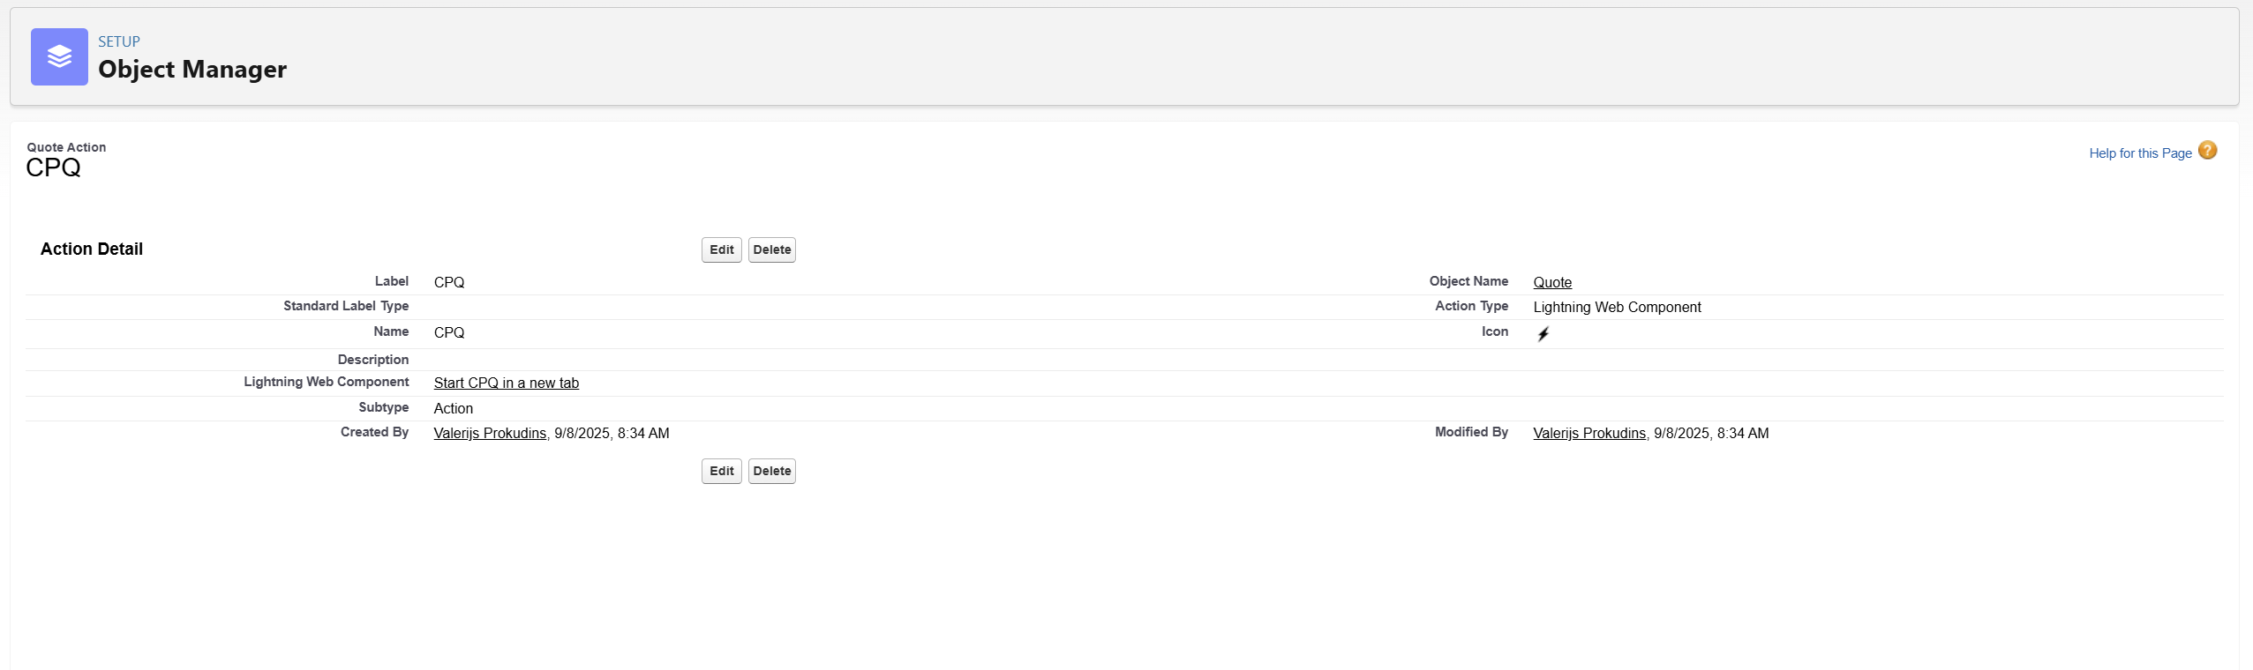Click the Action Detail section title
Screen dimensions: 2253x670
[x=92, y=249]
